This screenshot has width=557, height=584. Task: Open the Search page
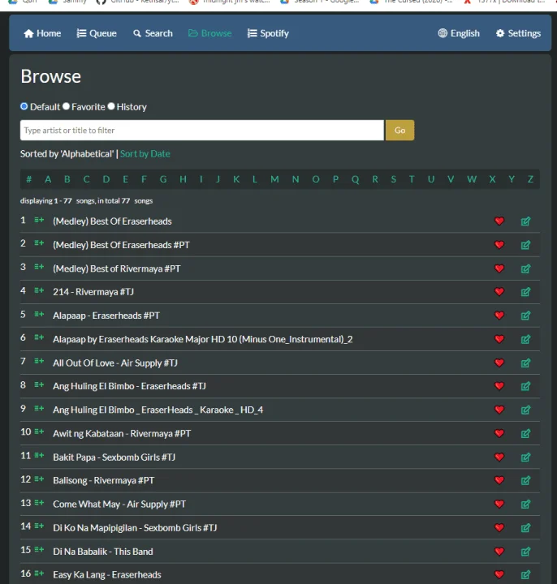click(153, 33)
